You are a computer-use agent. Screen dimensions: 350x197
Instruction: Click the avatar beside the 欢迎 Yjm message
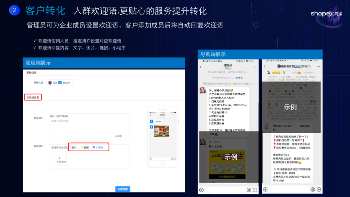point(266,126)
